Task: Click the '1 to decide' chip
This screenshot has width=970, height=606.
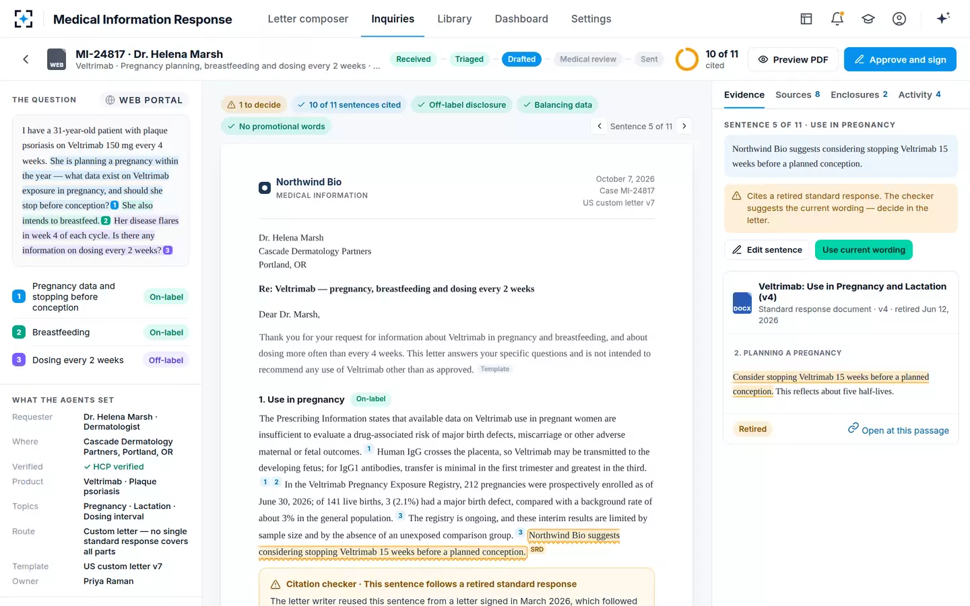Action: [254, 104]
